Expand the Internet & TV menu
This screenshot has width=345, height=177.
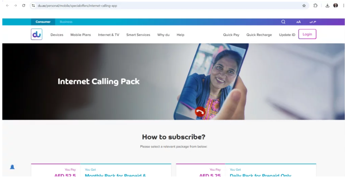109,35
